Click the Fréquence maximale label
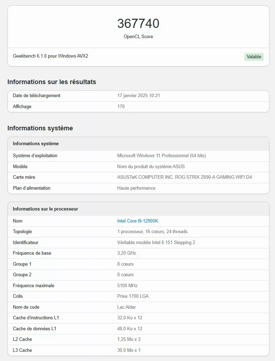Image resolution: width=275 pixels, height=361 pixels. click(x=33, y=285)
